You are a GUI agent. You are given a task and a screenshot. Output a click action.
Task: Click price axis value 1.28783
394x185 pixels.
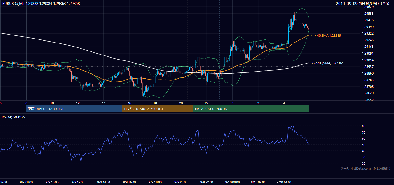click(x=367, y=80)
